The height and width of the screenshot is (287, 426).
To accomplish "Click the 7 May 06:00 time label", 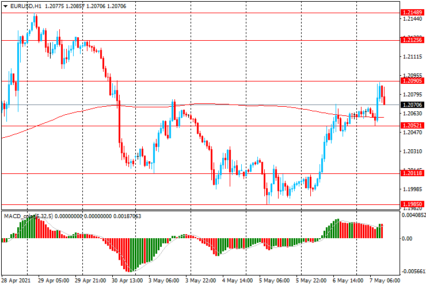I will point(385,281).
